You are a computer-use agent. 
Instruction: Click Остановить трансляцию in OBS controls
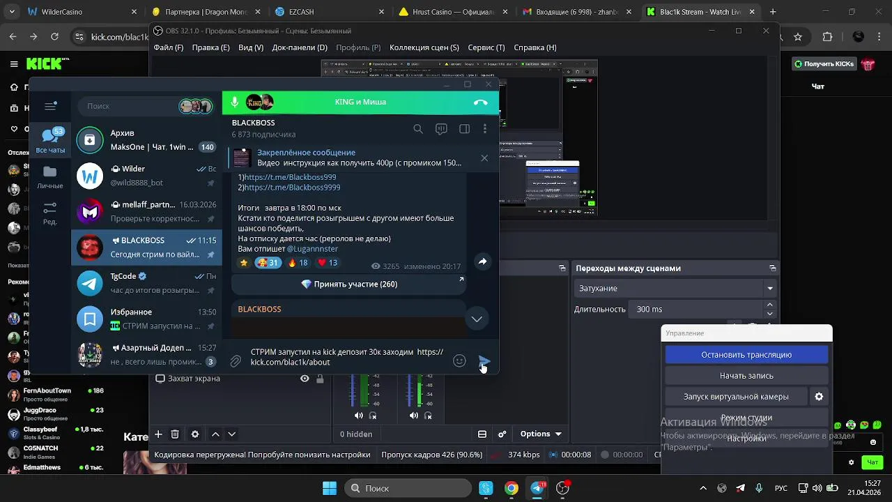[x=746, y=355]
